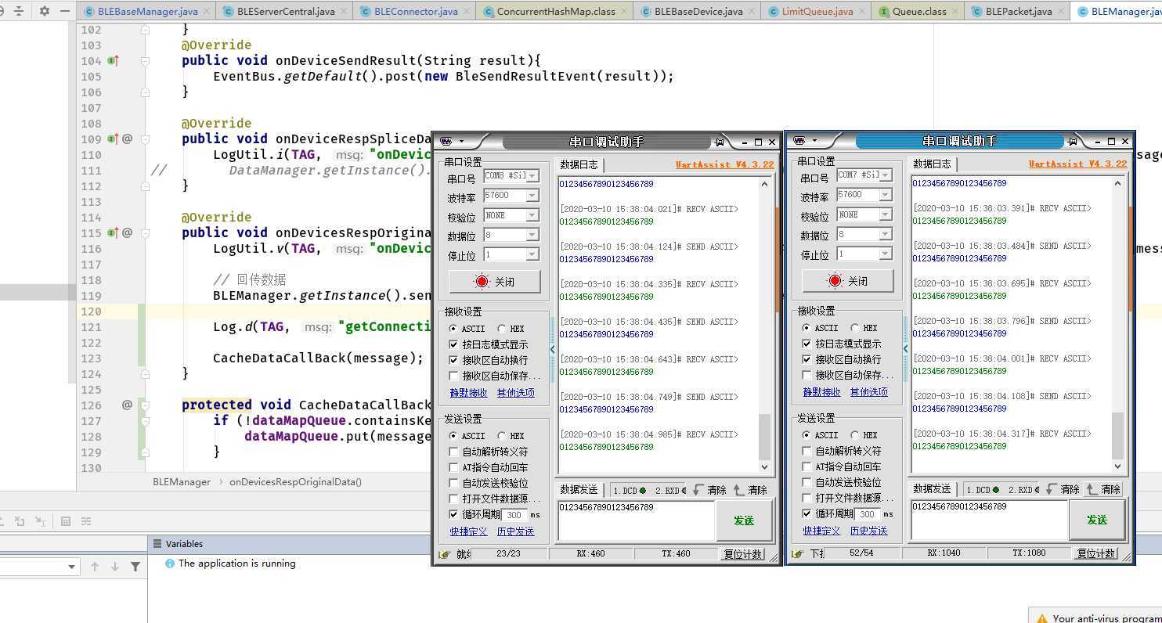Select ASCII receive mode in right serial window
The height and width of the screenshot is (623, 1162).
pos(821,328)
